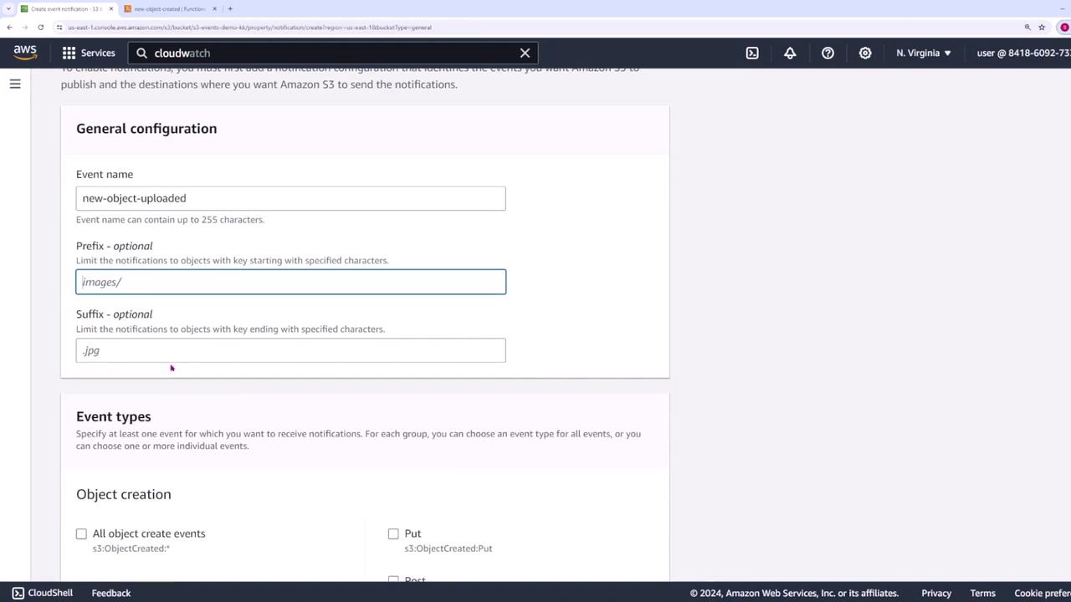1071x602 pixels.
Task: Open the AWS home logo
Action: 25,53
